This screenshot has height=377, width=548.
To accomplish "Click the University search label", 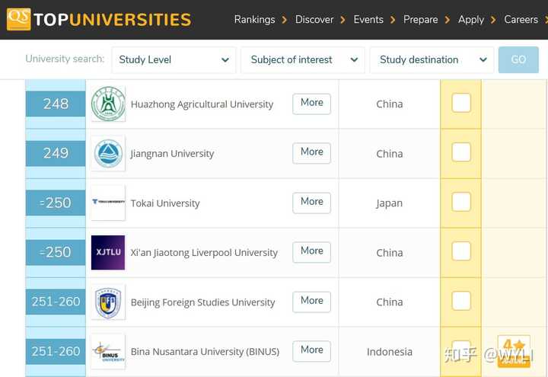I will tap(65, 59).
